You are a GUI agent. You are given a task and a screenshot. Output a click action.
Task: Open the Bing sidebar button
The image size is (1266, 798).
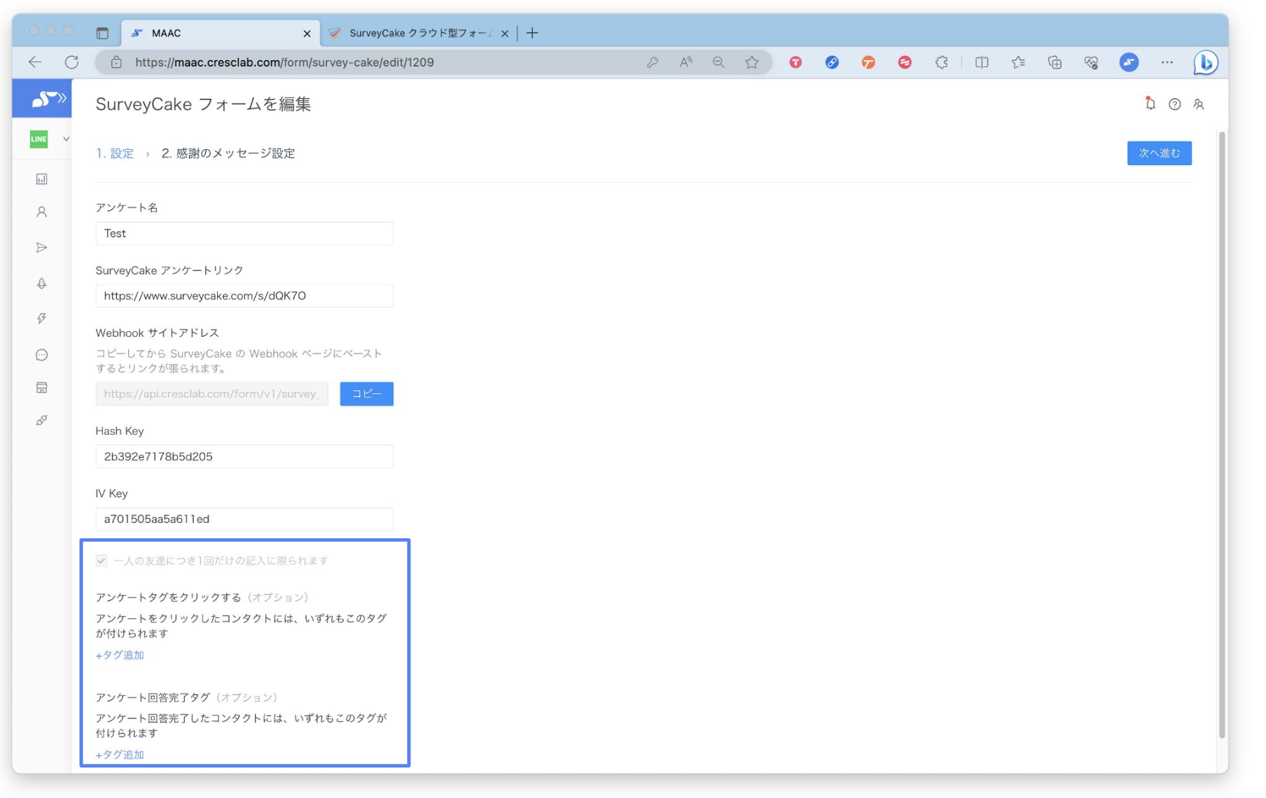coord(1205,62)
